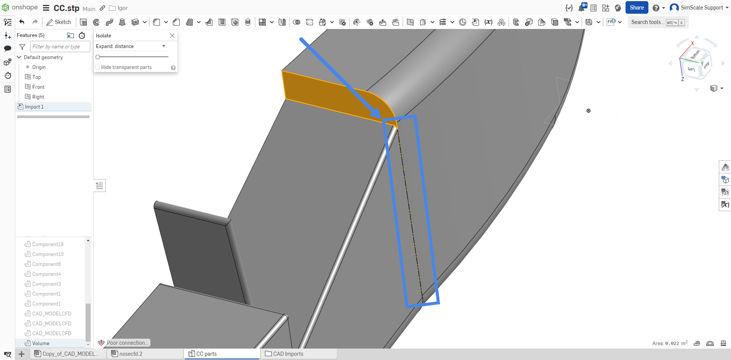Click the rollback bar under Import 1
Screen dimensions: 731x360
tap(53, 117)
